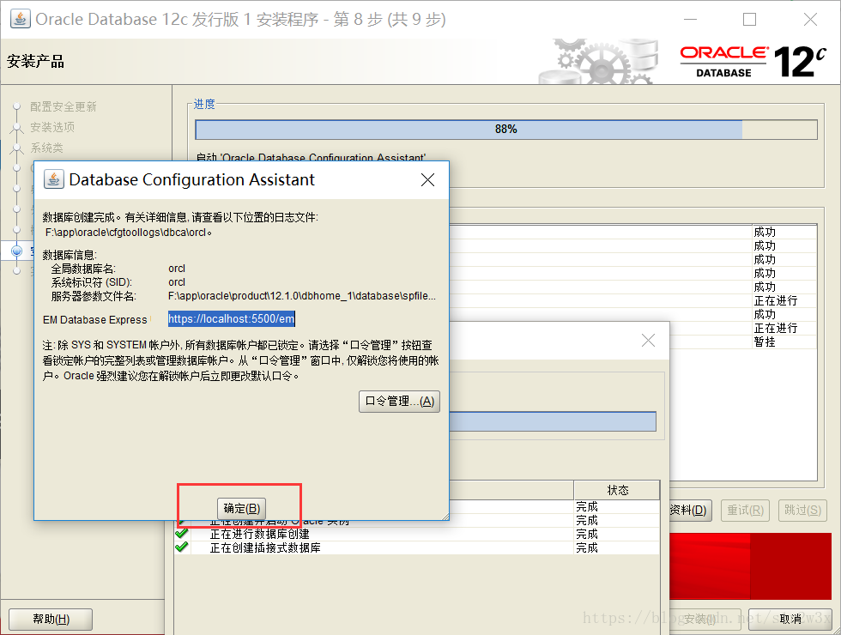Click the 进度 group label

204,104
